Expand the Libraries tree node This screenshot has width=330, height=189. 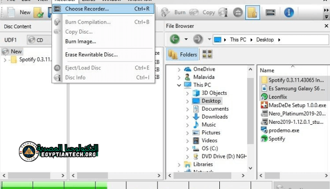tap(179, 164)
